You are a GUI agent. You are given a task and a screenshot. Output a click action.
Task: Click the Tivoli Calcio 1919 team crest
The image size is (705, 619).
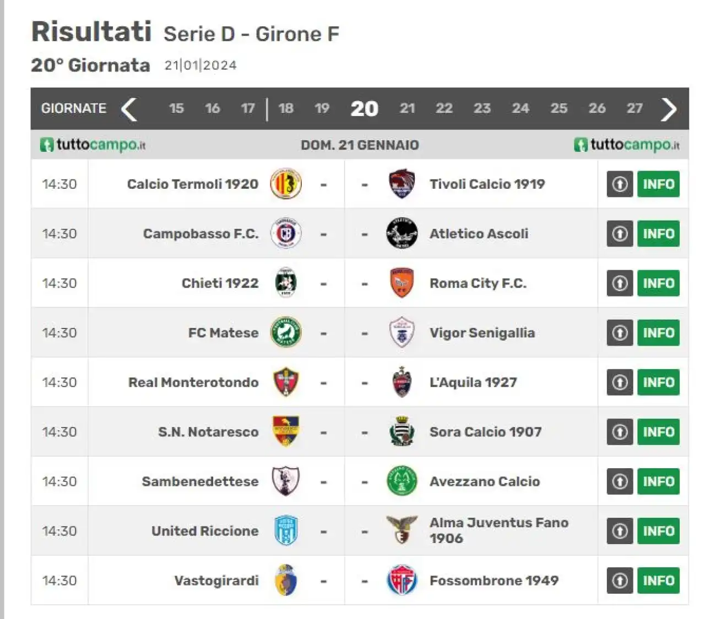coord(402,184)
